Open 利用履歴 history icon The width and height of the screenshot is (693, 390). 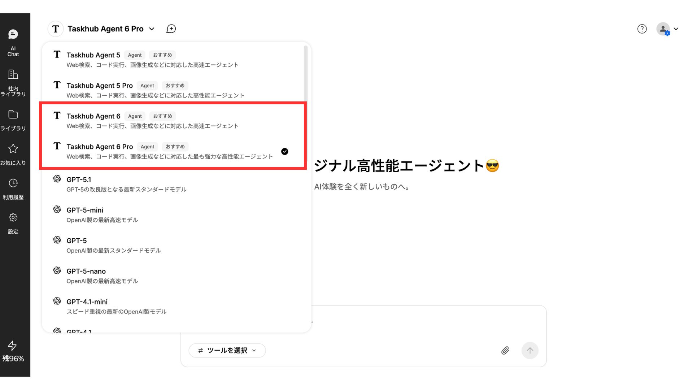coord(13,189)
